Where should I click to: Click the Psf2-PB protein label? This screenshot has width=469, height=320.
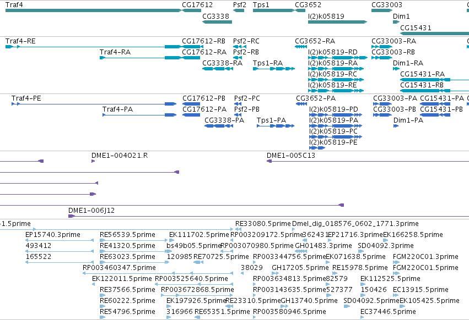(x=246, y=109)
